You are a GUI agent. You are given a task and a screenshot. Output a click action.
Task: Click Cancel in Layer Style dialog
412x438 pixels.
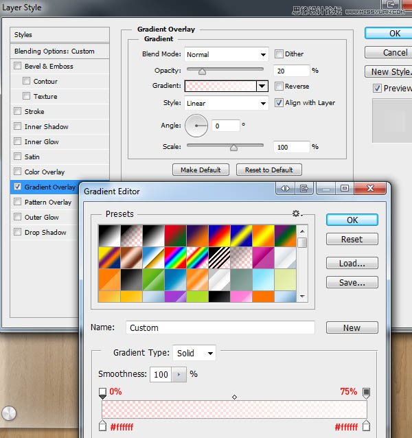[389, 52]
